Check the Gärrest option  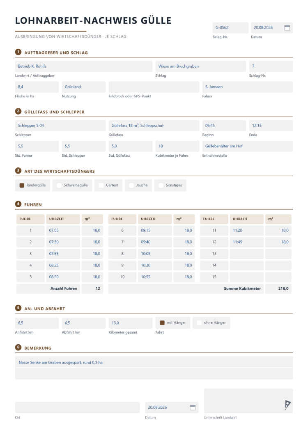click(101, 185)
